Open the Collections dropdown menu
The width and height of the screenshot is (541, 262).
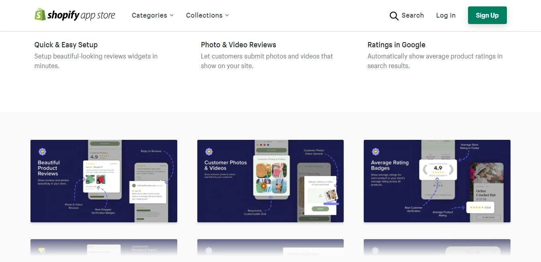(207, 15)
